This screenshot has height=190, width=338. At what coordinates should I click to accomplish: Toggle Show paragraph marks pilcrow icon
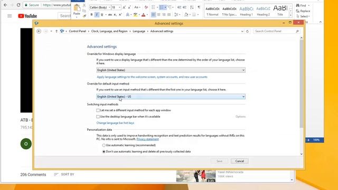(x=199, y=7)
